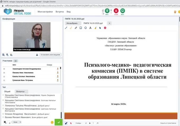Open the emoji smiley picker
This screenshot has width=180, height=126.
52,122
